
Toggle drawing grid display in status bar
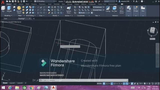pyautogui.click(x=104, y=83)
